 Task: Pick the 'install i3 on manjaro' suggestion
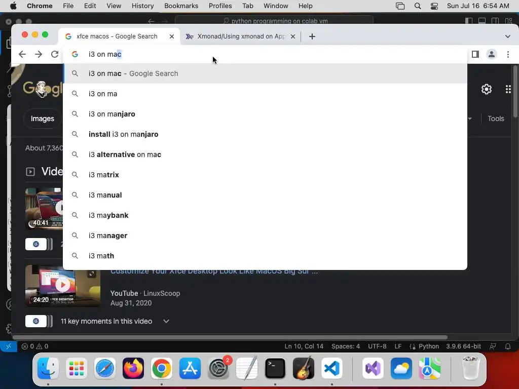pyautogui.click(x=265, y=134)
